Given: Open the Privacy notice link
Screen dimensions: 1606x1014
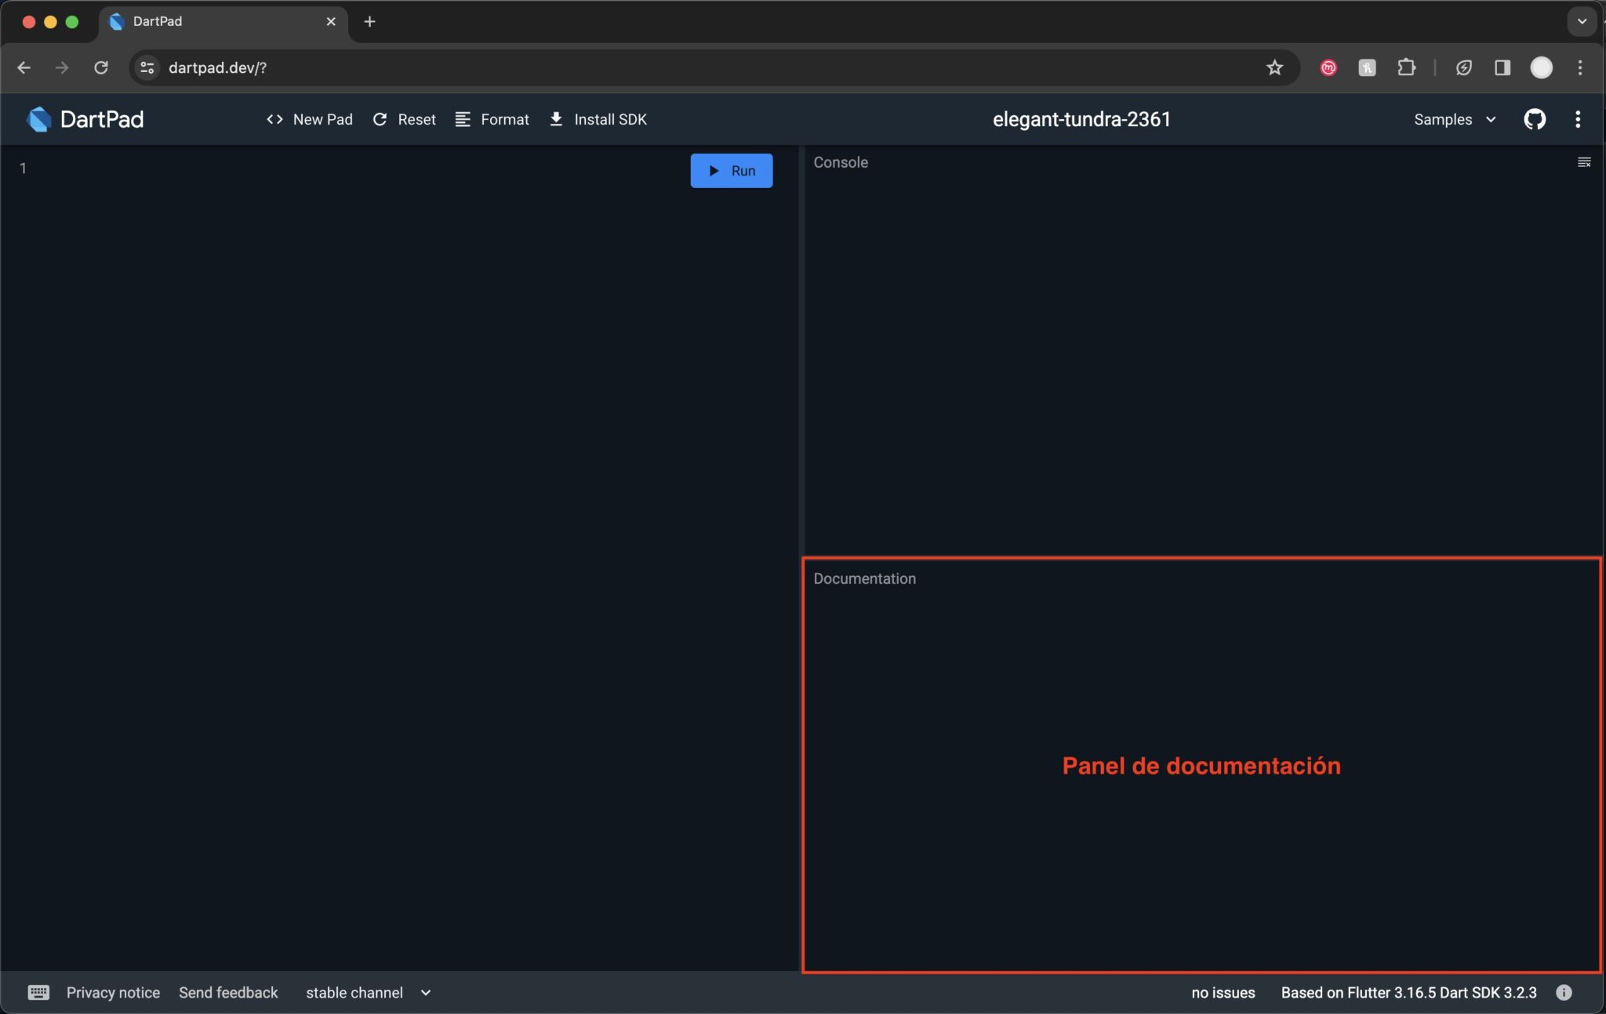Looking at the screenshot, I should (x=113, y=992).
